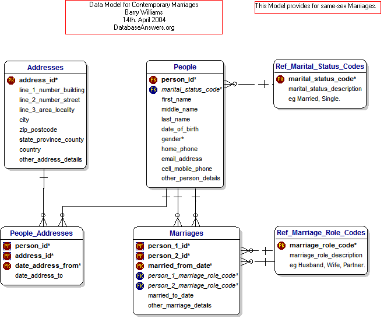Image resolution: width=384 pixels, height=318 pixels.
Task: Click the person_id* attribute text in People
Action: 179,80
